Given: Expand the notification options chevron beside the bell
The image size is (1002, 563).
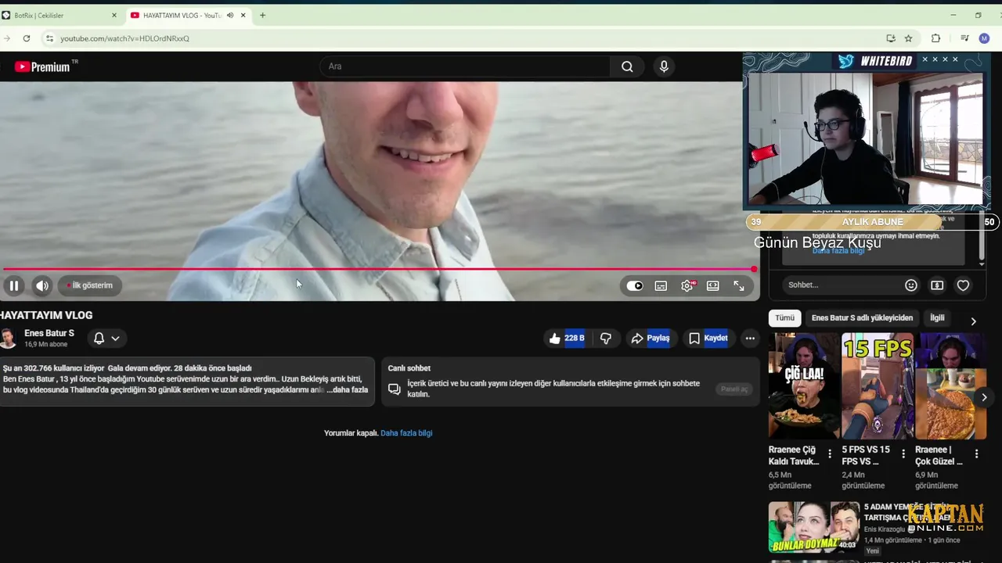Looking at the screenshot, I should tap(115, 339).
